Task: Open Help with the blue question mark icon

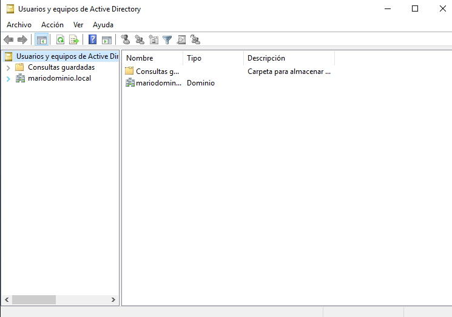Action: coord(93,39)
